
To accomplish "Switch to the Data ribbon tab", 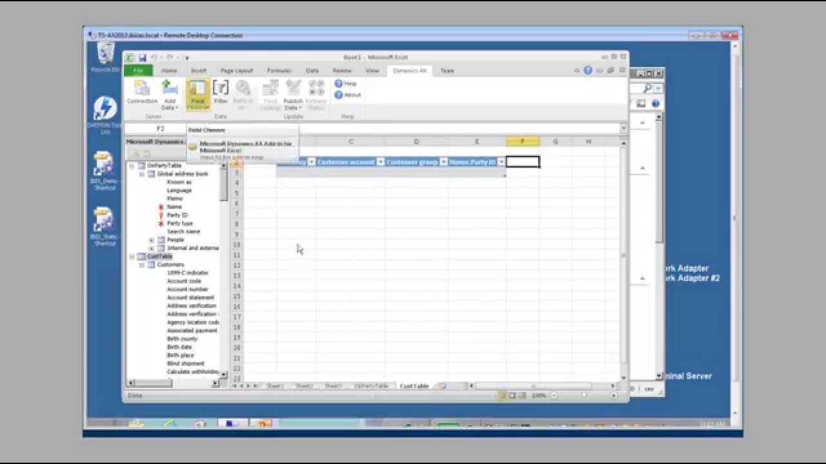I will pos(312,70).
